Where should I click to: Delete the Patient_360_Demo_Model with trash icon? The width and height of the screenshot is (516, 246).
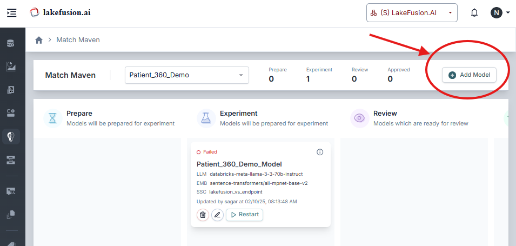pos(203,215)
